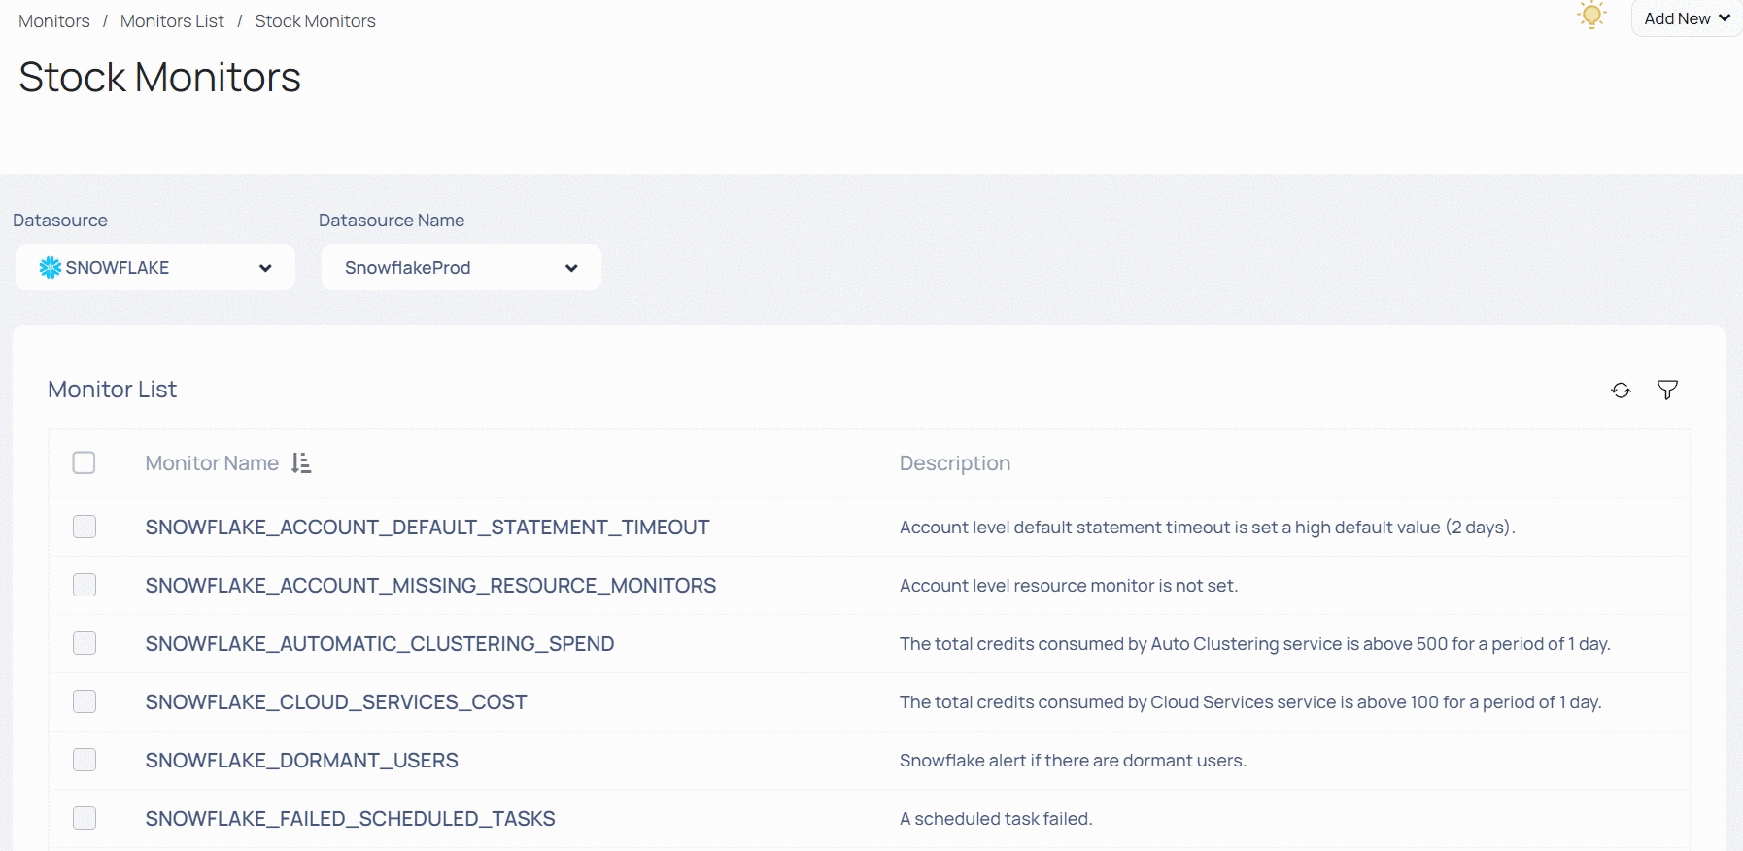Open the filter funnel icon
Image resolution: width=1743 pixels, height=851 pixels.
(1667, 391)
